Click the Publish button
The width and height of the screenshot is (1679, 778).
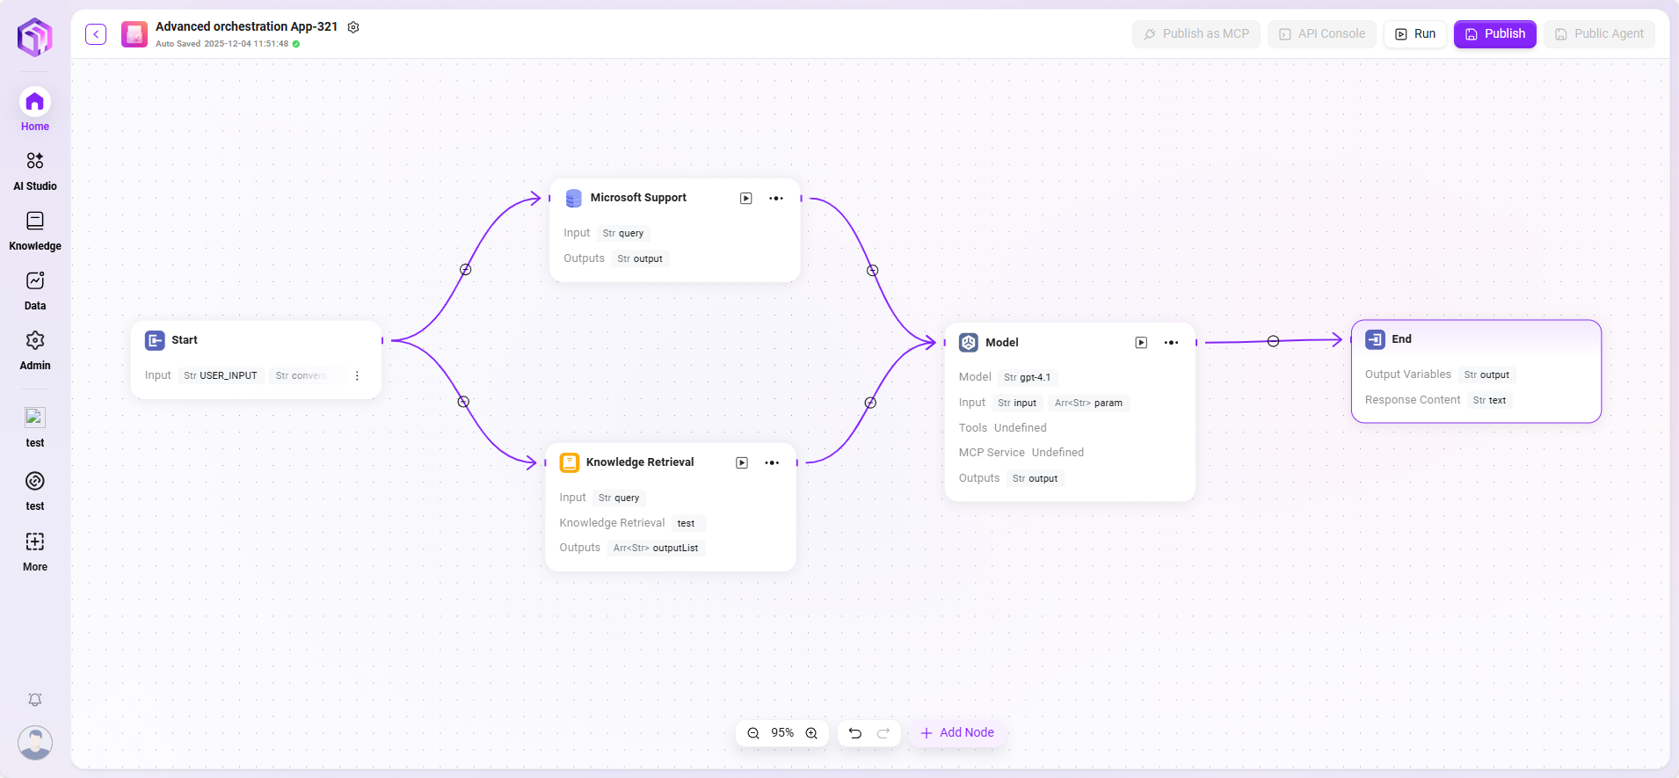[1494, 34]
